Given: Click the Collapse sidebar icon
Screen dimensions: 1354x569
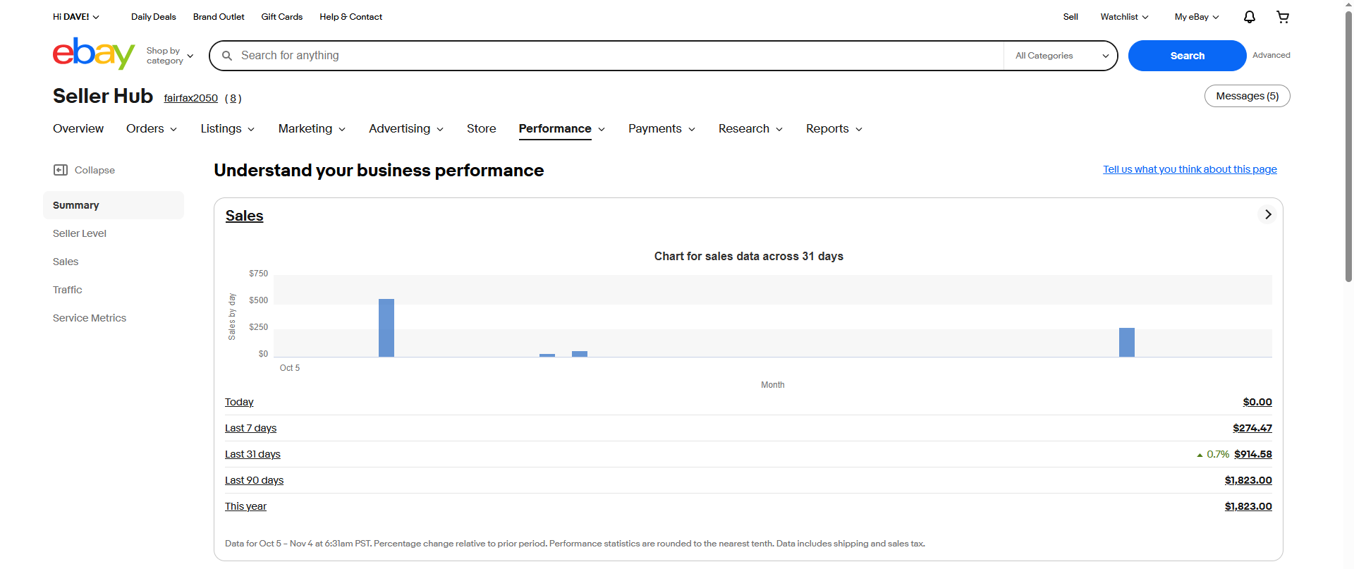Looking at the screenshot, I should [x=61, y=170].
